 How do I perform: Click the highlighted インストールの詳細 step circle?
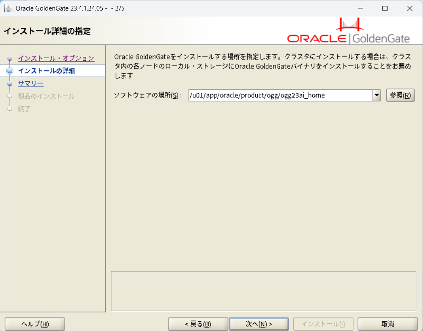click(x=10, y=71)
